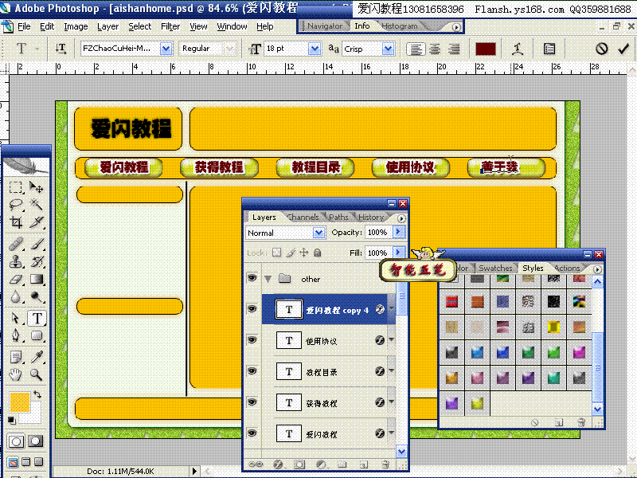Select the Pen tool
Viewport: 637px width, 478px height.
16,335
